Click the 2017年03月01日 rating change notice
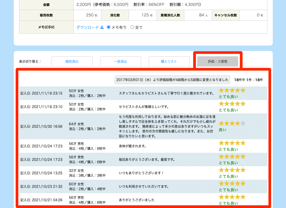 tap(172, 80)
